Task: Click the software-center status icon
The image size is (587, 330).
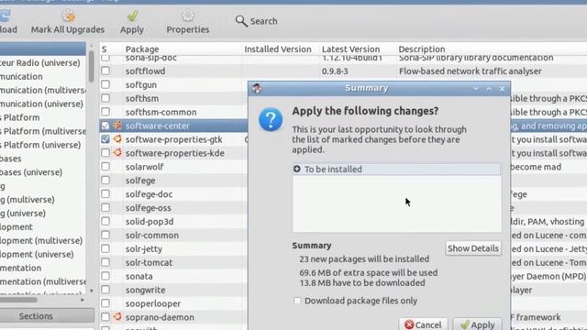Action: click(x=117, y=126)
